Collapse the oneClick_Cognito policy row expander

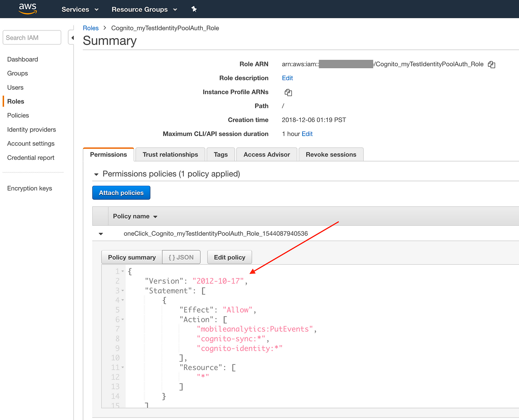pyautogui.click(x=101, y=234)
